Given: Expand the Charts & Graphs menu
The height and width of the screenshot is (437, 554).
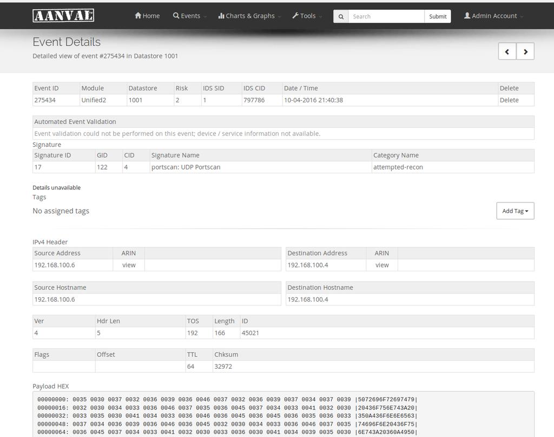Looking at the screenshot, I should [x=249, y=16].
